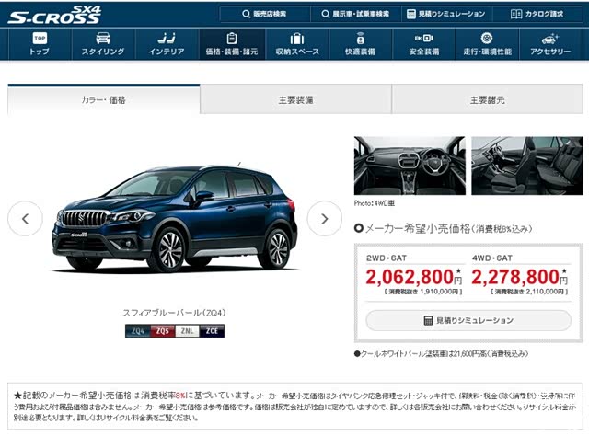Click the calculator icon in estimate button

pos(428,320)
